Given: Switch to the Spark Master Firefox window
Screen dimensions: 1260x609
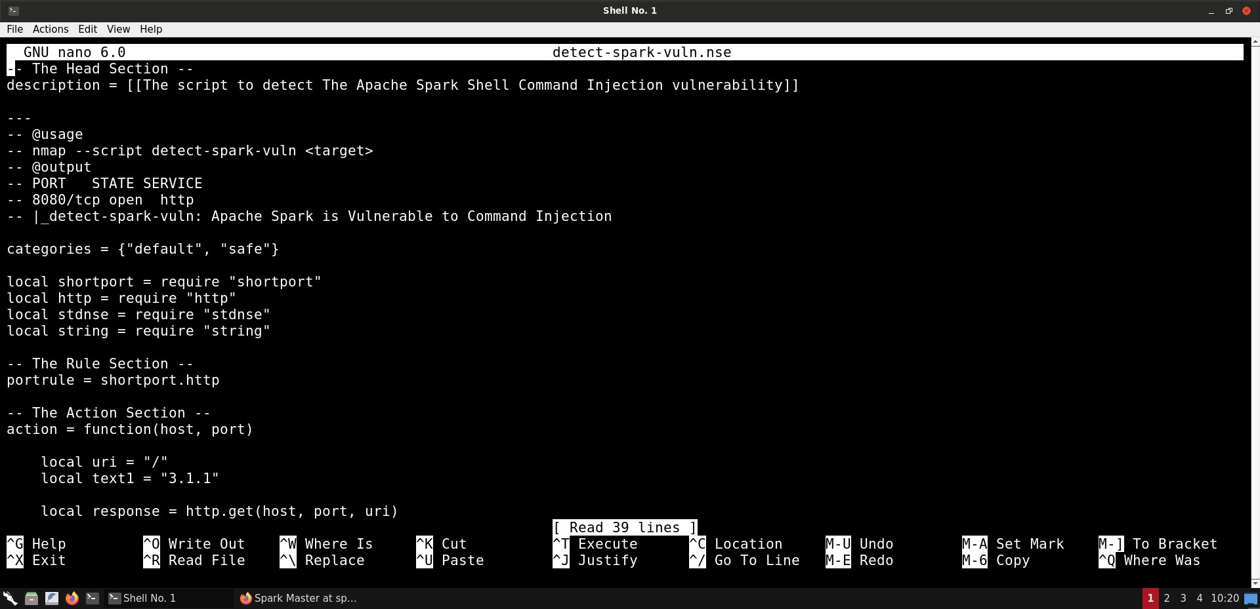Looking at the screenshot, I should click(x=299, y=598).
